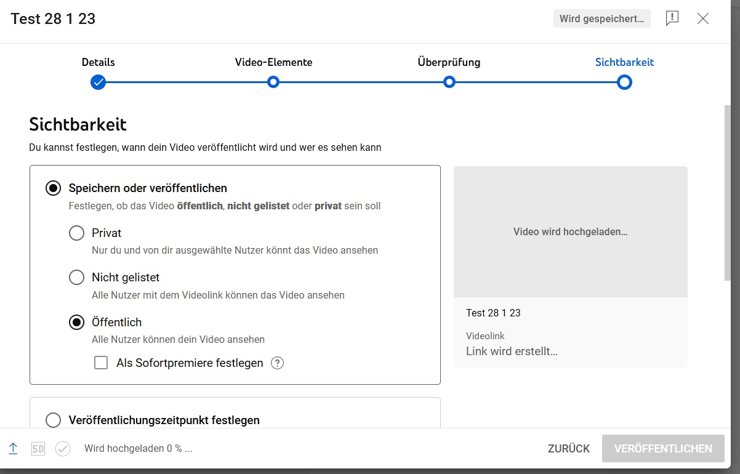Click the send feedback icon
The height and width of the screenshot is (474, 740).
point(672,18)
